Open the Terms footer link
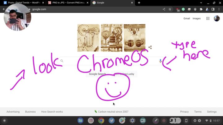Viewport: 223px width, 125px height. click(x=198, y=112)
